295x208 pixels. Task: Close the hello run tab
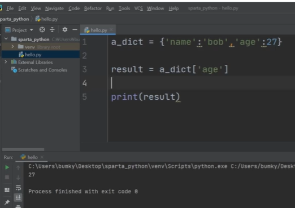[x=42, y=157]
